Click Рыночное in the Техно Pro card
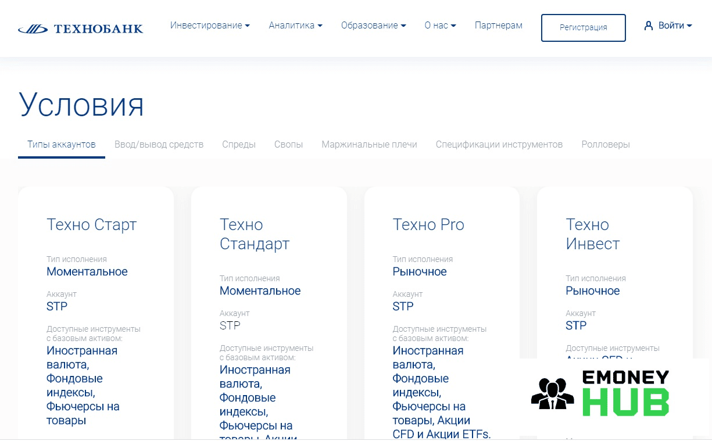 coord(420,271)
